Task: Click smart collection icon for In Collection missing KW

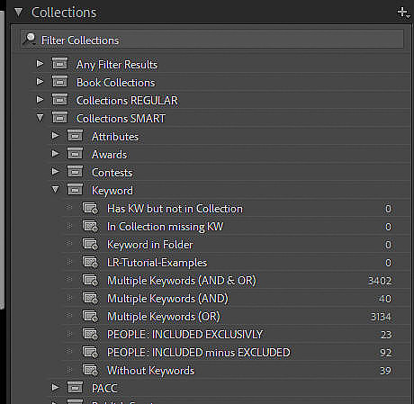Action: pyautogui.click(x=91, y=227)
